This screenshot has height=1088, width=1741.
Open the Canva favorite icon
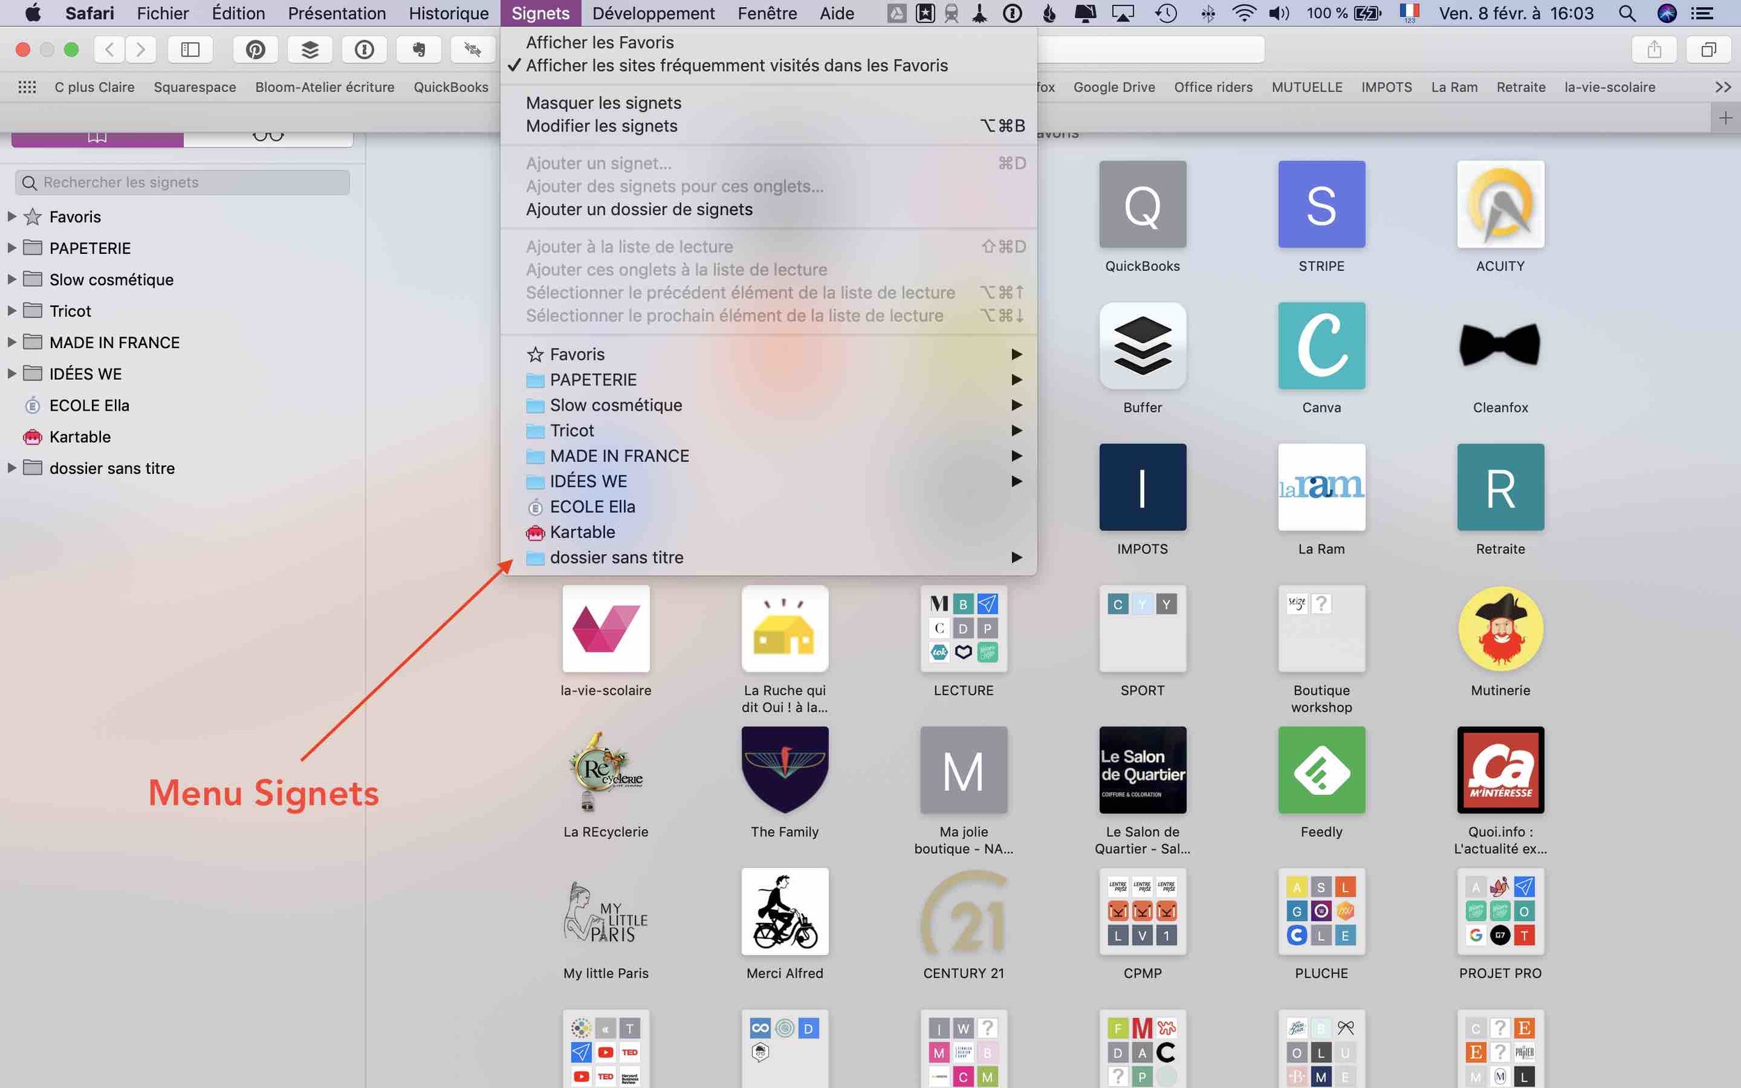click(x=1321, y=346)
